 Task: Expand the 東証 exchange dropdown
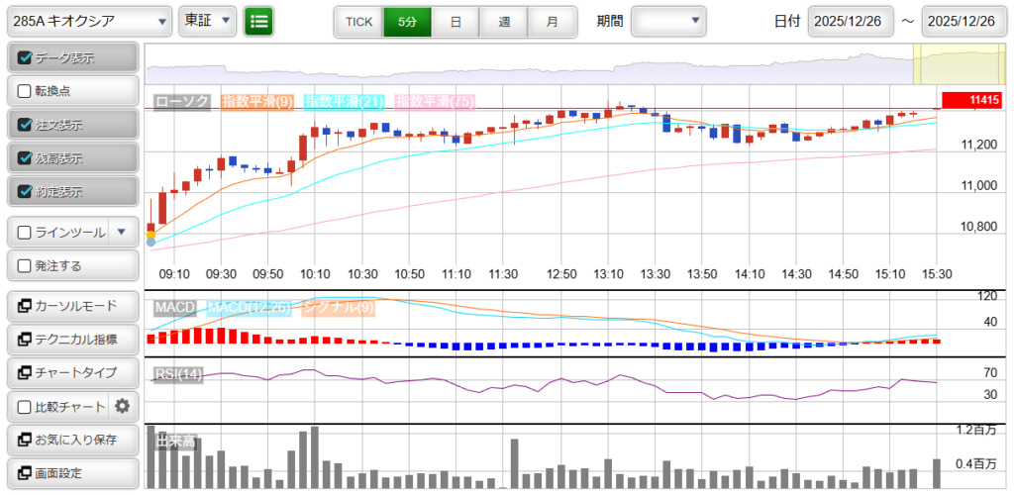[208, 21]
